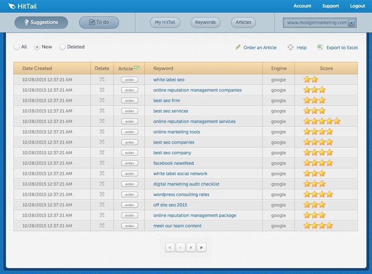Open the Suggestions tab
This screenshot has width=372, height=274.
[x=41, y=22]
